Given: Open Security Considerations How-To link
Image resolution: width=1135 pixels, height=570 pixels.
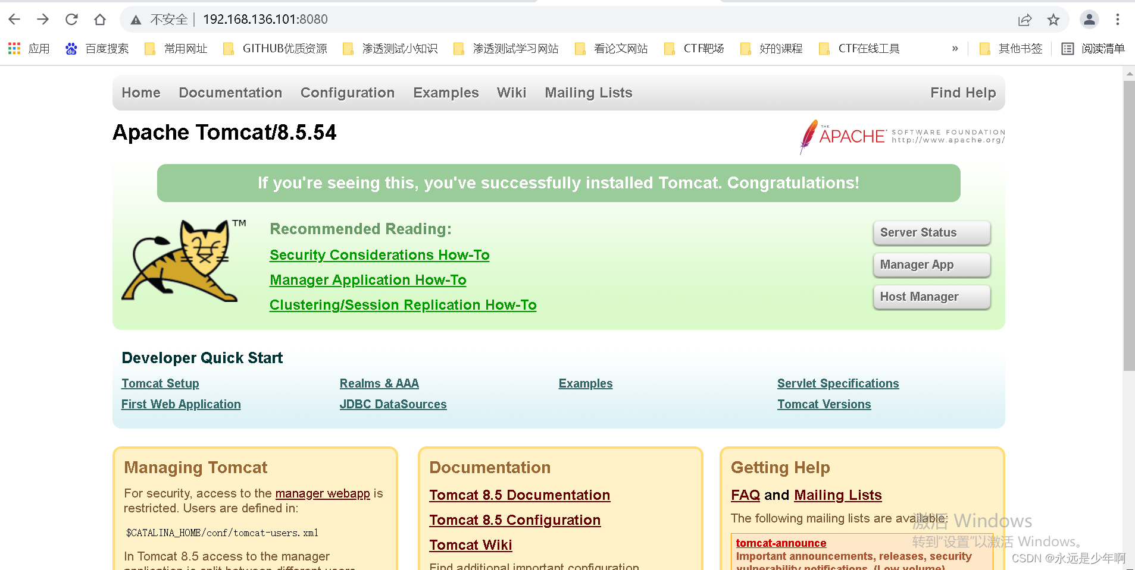Looking at the screenshot, I should (x=379, y=255).
